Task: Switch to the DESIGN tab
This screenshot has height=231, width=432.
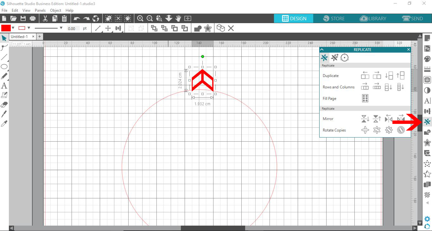Action: pyautogui.click(x=294, y=18)
